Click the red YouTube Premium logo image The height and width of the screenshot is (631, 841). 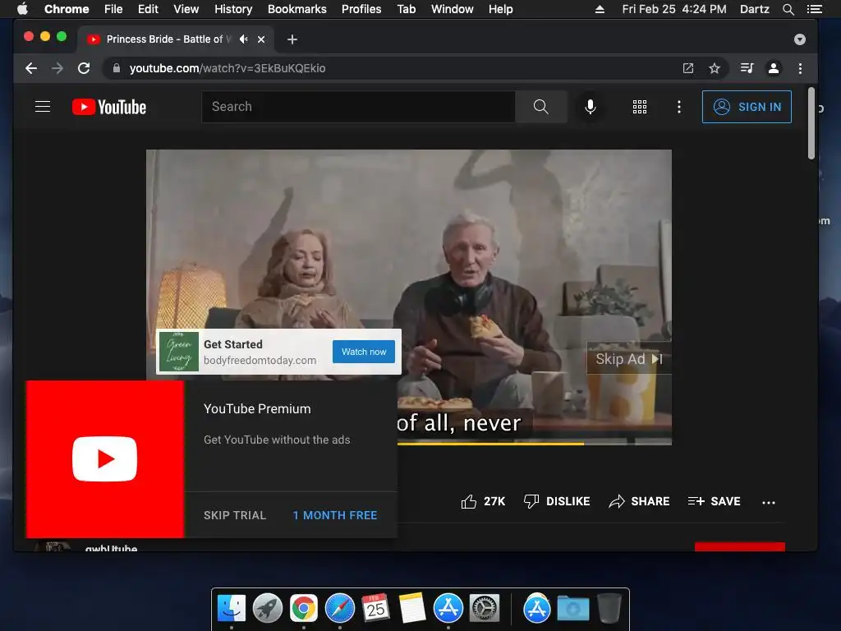[x=104, y=458]
